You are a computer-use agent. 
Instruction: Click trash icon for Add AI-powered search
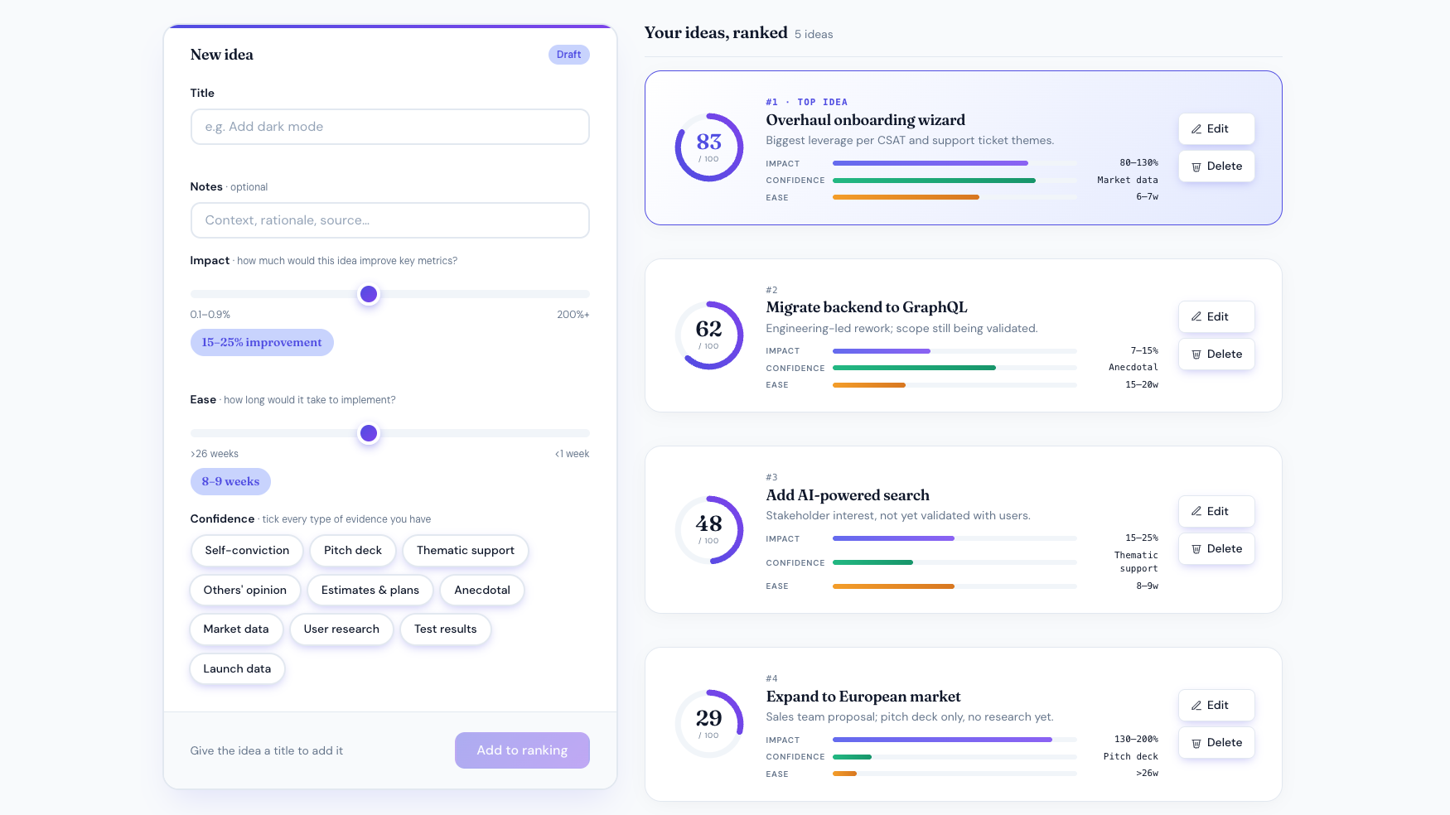[x=1196, y=549]
